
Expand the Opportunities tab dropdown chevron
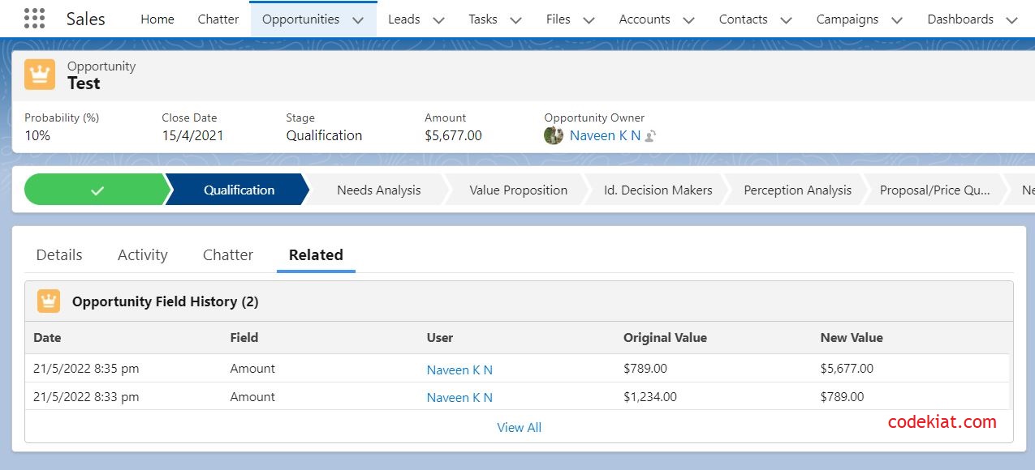coord(358,20)
